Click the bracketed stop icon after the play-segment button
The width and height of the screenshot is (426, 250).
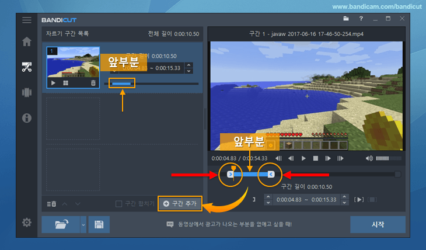372,200
